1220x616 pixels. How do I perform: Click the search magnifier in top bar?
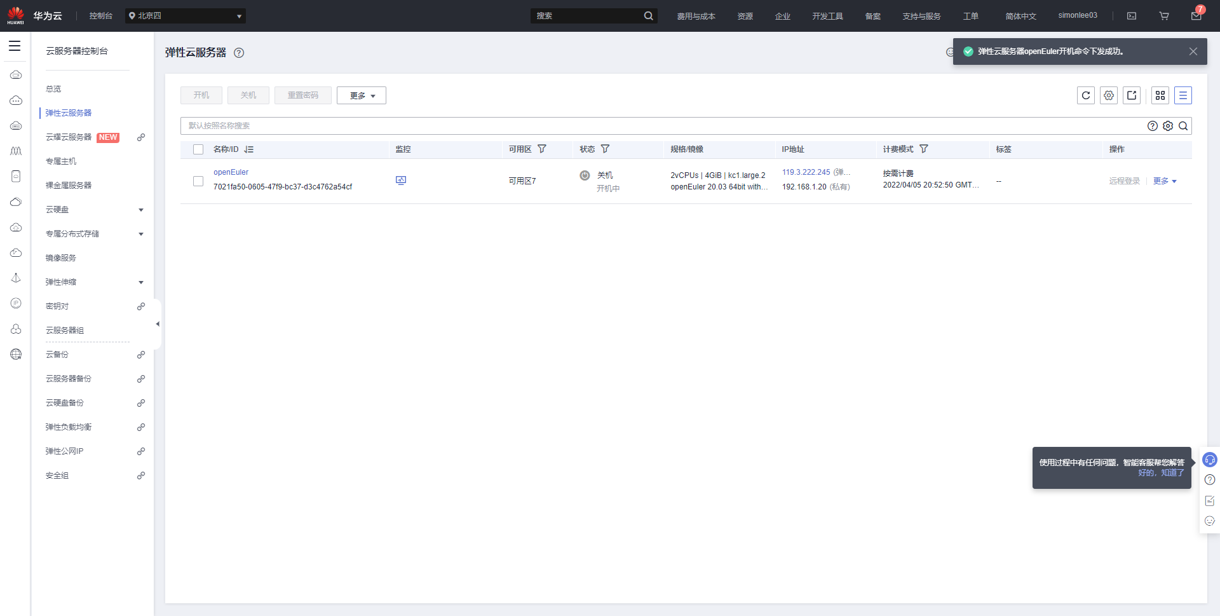point(648,16)
